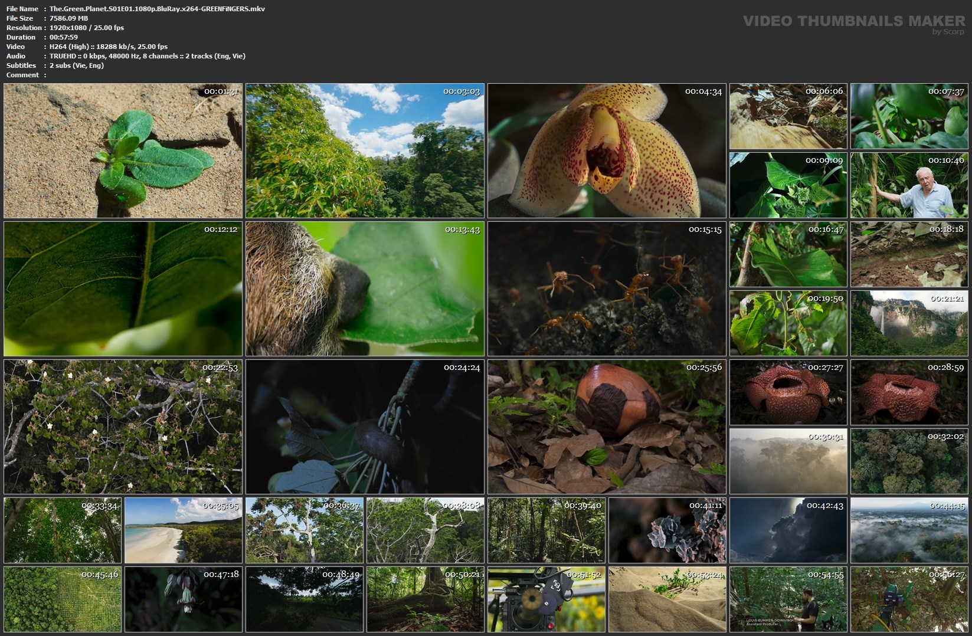The height and width of the screenshot is (636, 972).
Task: Select the orchid flower thumbnail at 00:04:34
Action: click(607, 150)
